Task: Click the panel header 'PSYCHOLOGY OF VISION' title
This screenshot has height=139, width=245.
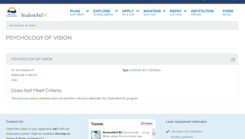Action: point(32,59)
